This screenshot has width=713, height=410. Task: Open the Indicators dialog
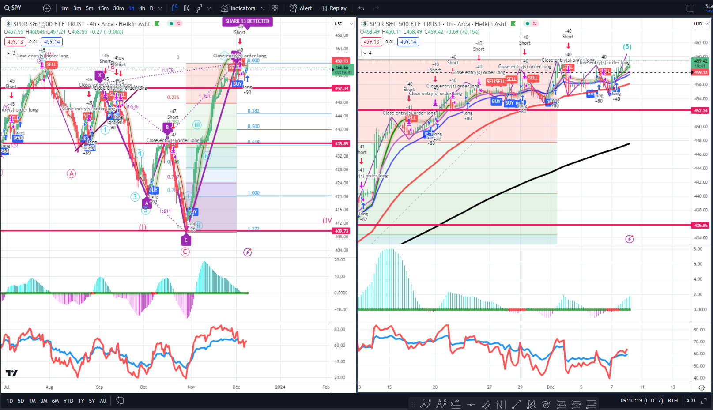pos(238,8)
